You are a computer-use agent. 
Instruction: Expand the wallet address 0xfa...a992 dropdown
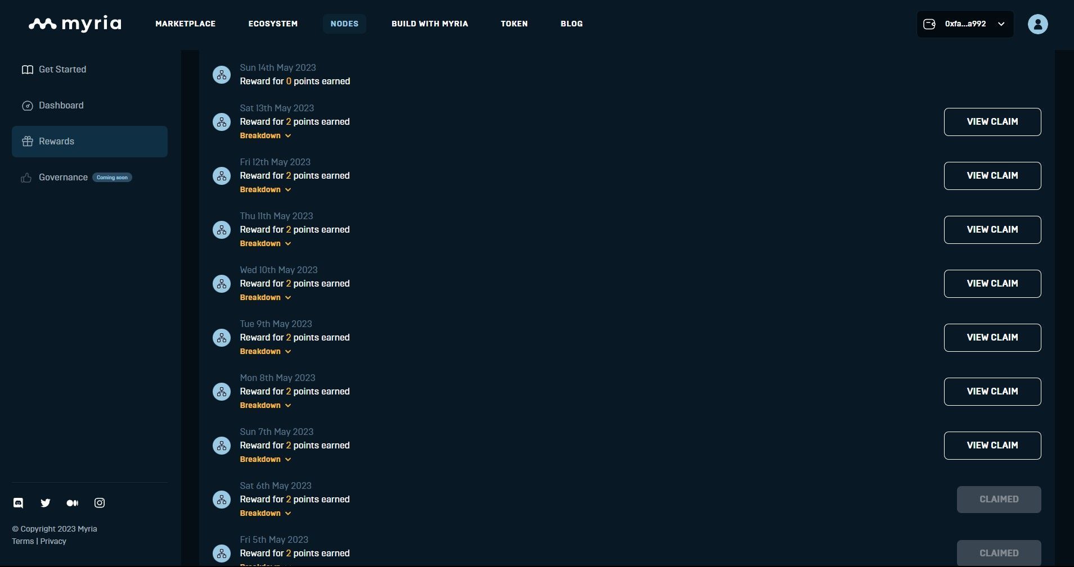coord(965,24)
